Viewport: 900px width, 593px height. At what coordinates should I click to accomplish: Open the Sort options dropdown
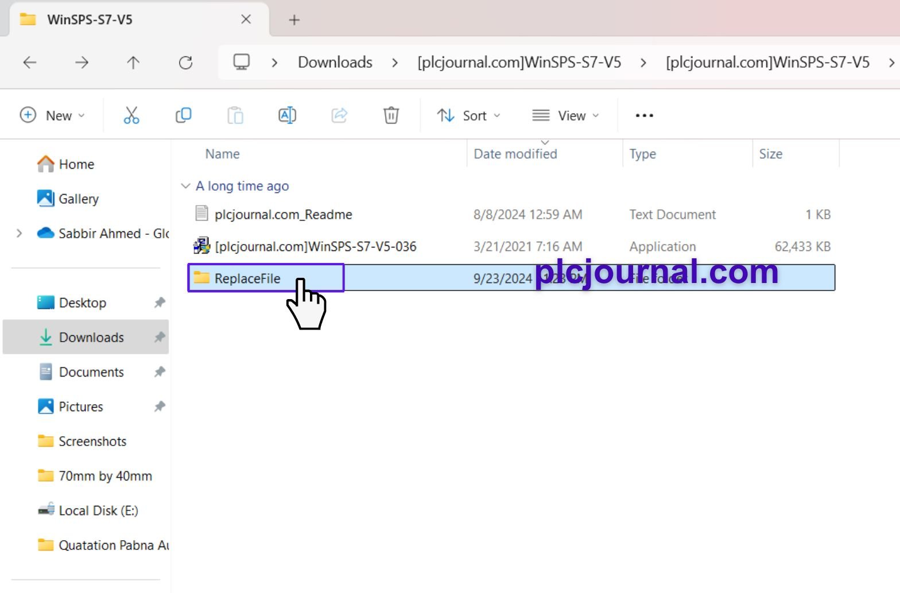coord(468,115)
